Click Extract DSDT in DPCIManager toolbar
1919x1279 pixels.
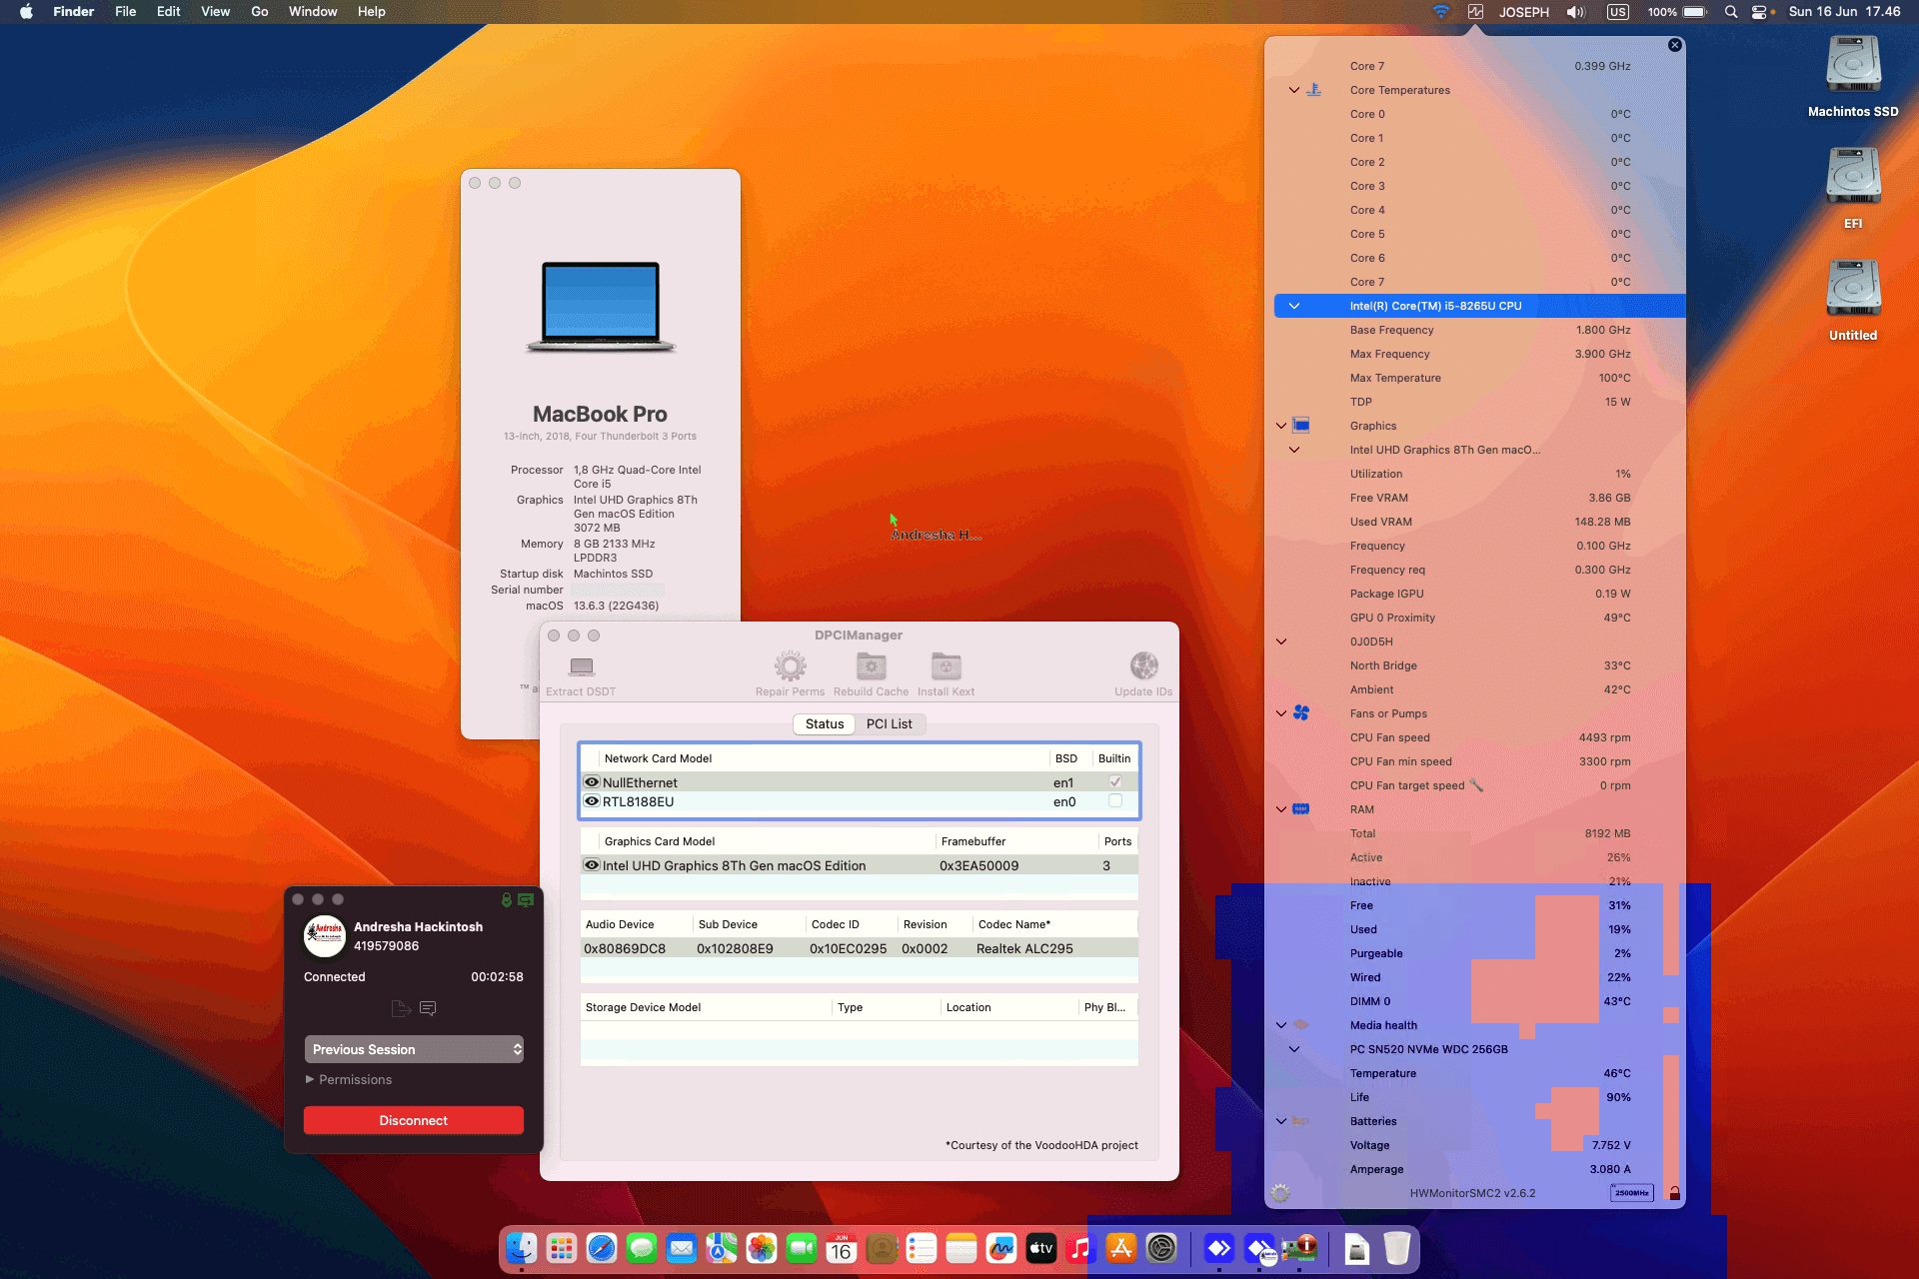581,674
